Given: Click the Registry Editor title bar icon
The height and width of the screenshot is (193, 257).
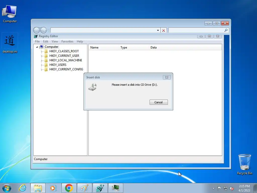Looking at the screenshot, I should [36, 36].
